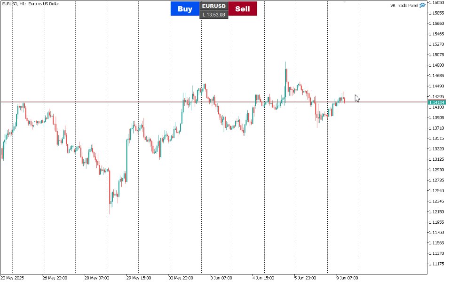Image resolution: width=450 pixels, height=282 pixels.
Task: Click the 1.16050 level on the price scale
Action: [x=436, y=2]
